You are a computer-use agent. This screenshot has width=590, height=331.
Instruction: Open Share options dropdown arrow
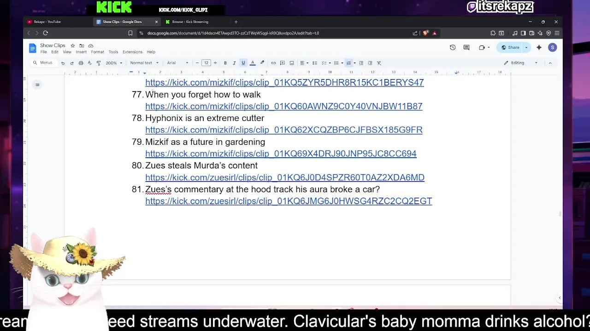coord(526,47)
